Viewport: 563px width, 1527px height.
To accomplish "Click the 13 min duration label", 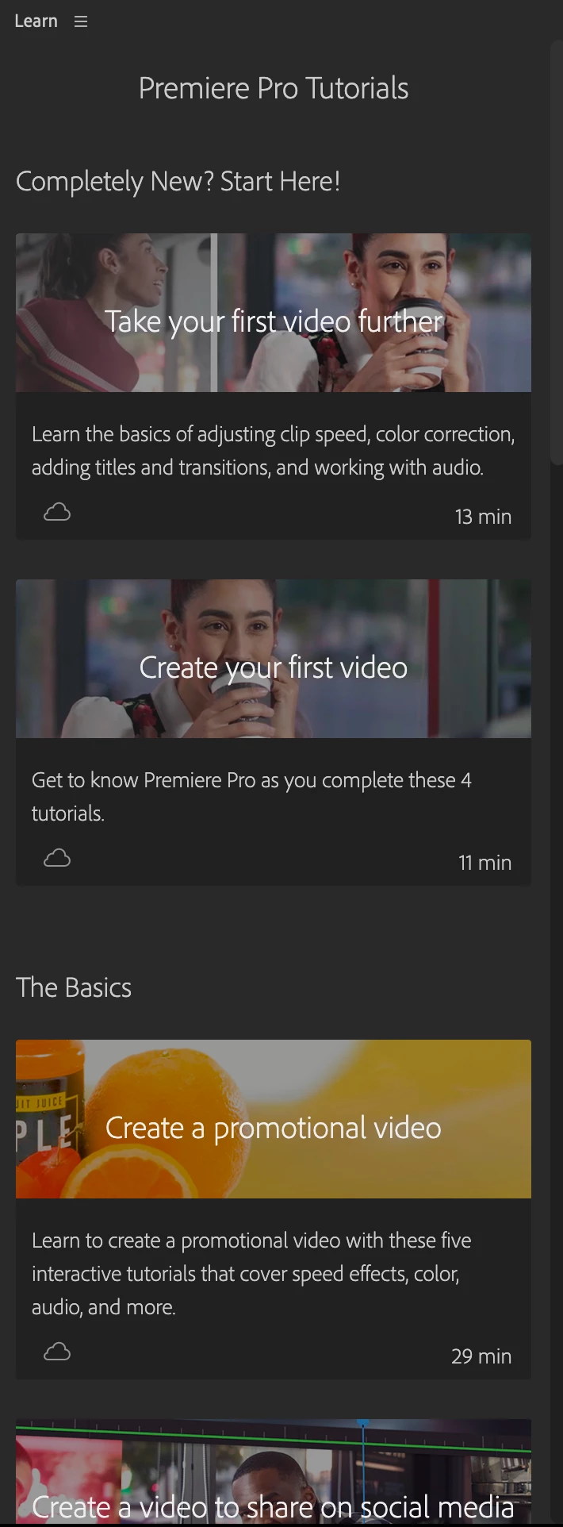I will [483, 517].
